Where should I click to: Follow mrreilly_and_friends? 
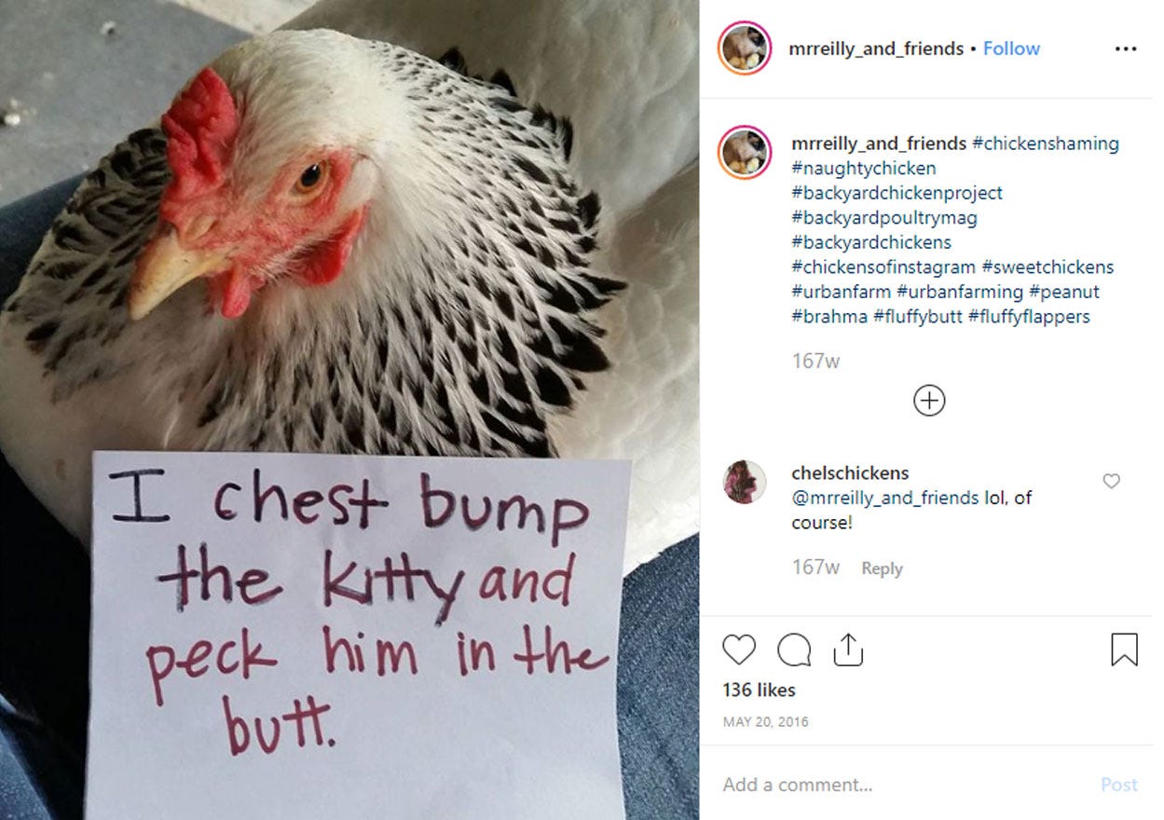point(1011,48)
